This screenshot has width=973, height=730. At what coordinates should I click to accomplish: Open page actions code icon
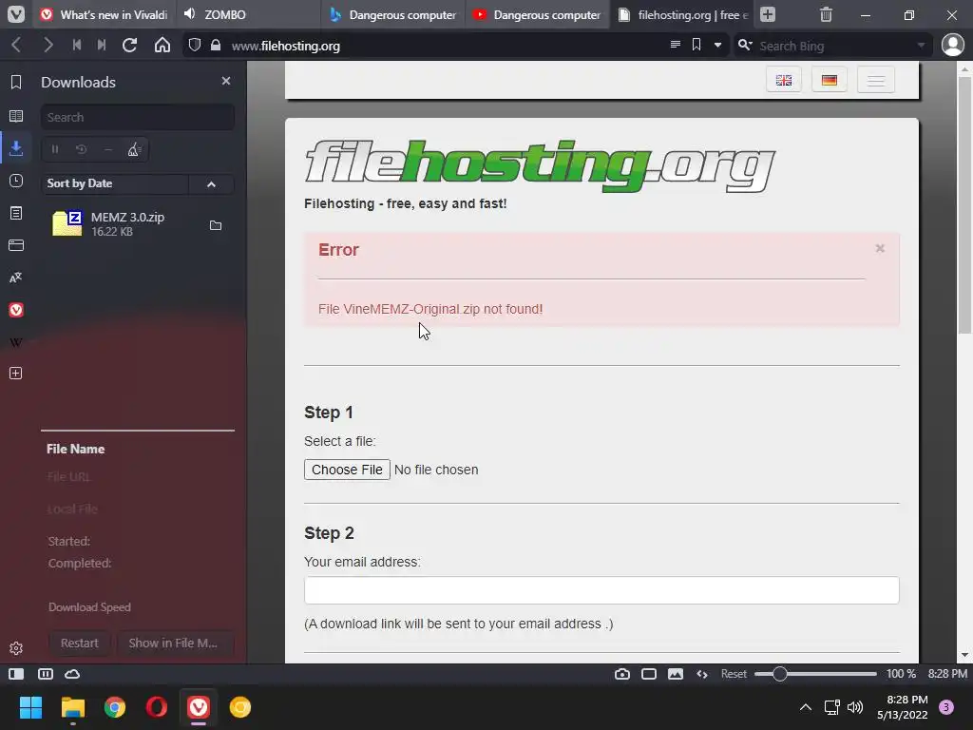[x=702, y=674]
